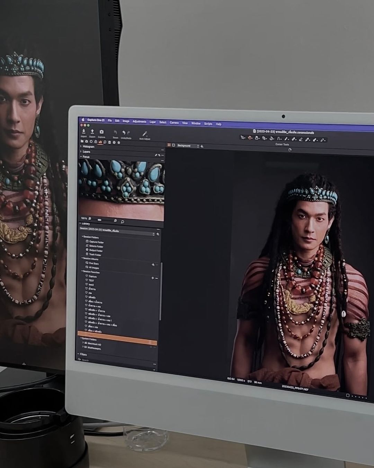Select the Spot Removal cursor tool
Image resolution: width=374 pixels, height=468 pixels.
coord(286,139)
